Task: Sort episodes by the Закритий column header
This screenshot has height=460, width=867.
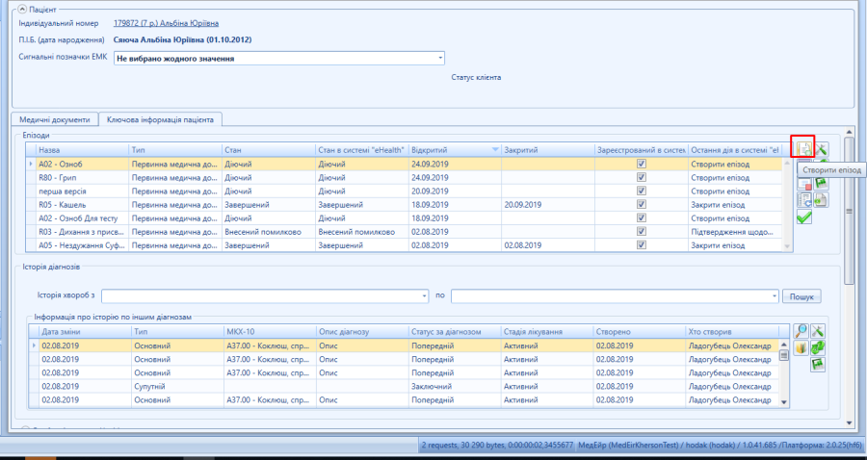Action: pyautogui.click(x=548, y=150)
